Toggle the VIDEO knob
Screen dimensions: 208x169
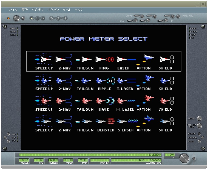pyautogui.click(x=199, y=141)
